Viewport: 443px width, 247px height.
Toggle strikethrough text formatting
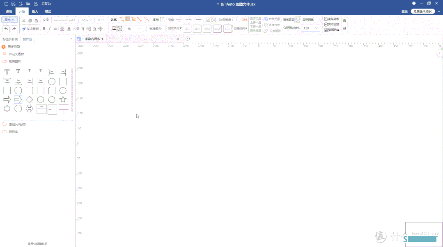(55, 29)
